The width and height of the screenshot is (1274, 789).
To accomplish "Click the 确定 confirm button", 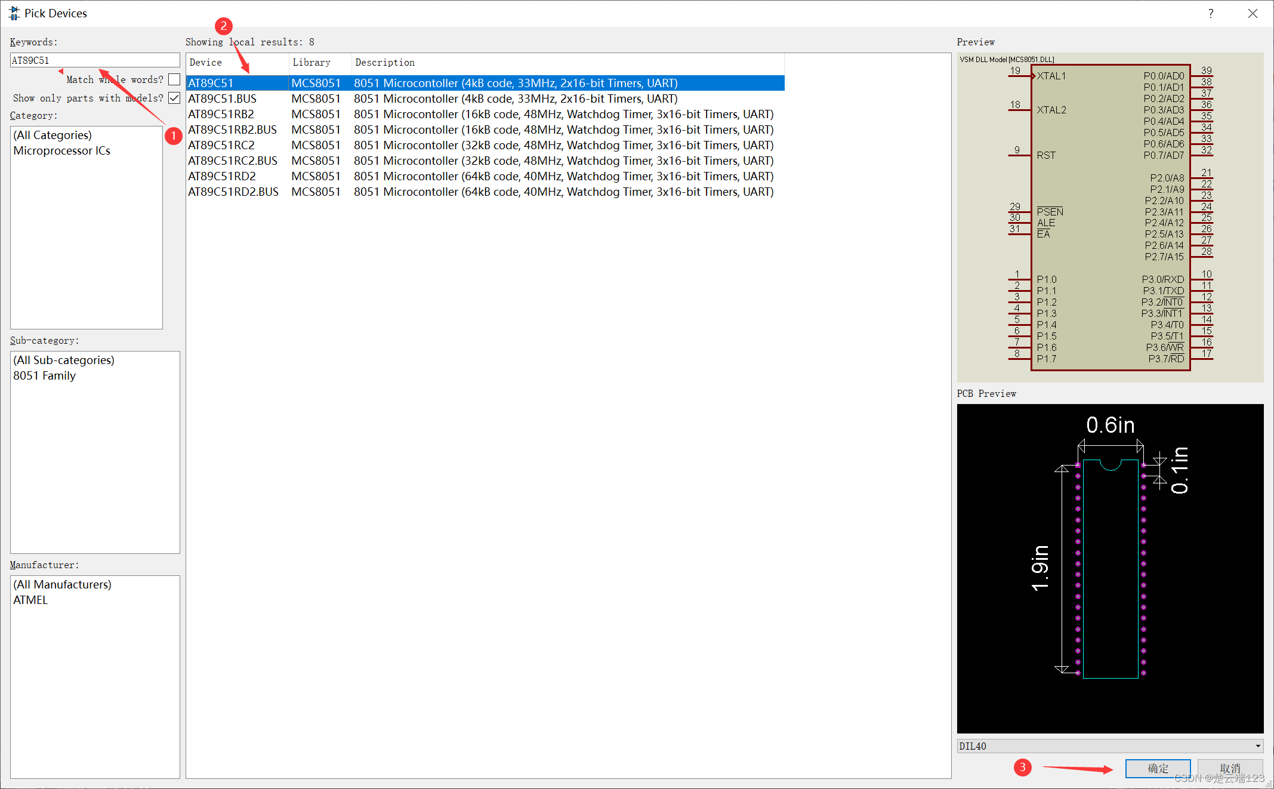I will (1158, 768).
